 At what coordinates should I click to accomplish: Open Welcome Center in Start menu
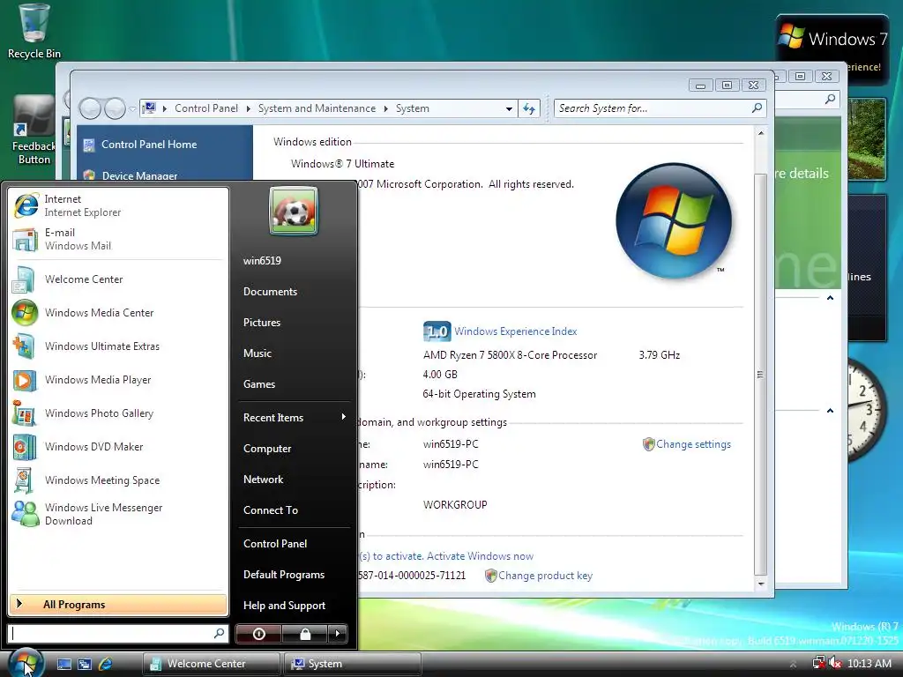click(x=118, y=279)
